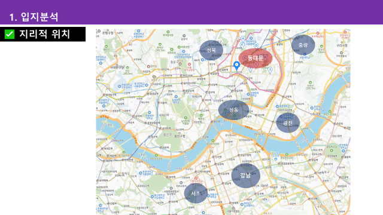This screenshot has height=215, width=383.
Task: Click the 광진 district bubble
Action: (288, 123)
